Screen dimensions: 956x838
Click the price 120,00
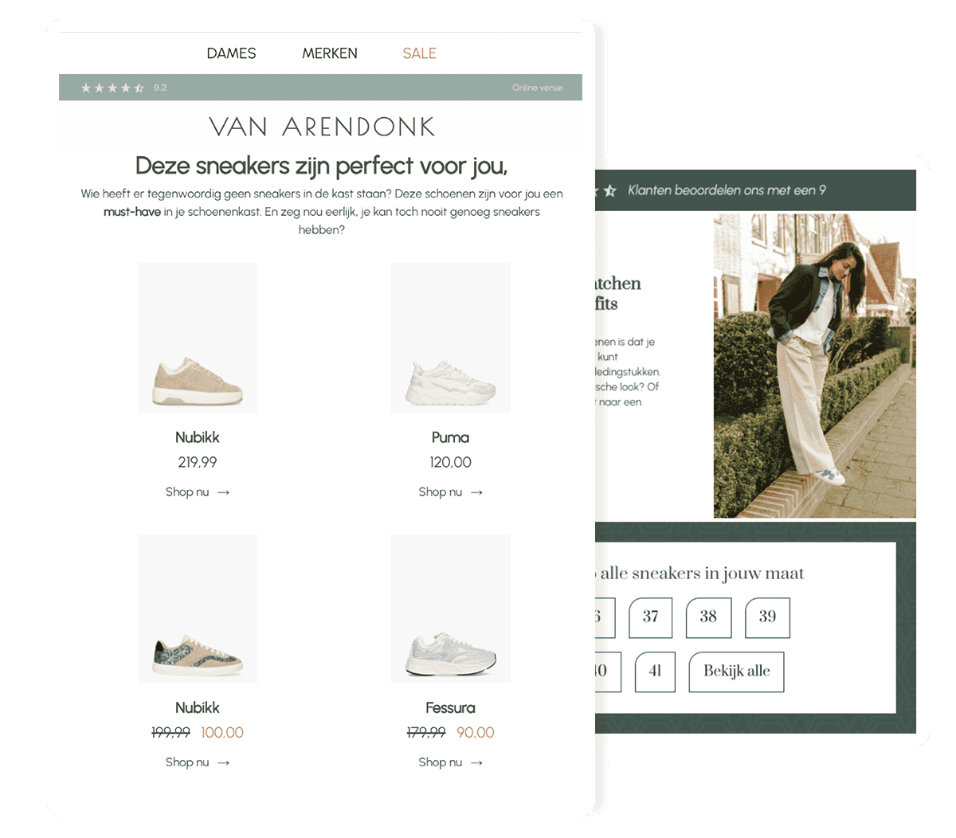click(x=451, y=462)
